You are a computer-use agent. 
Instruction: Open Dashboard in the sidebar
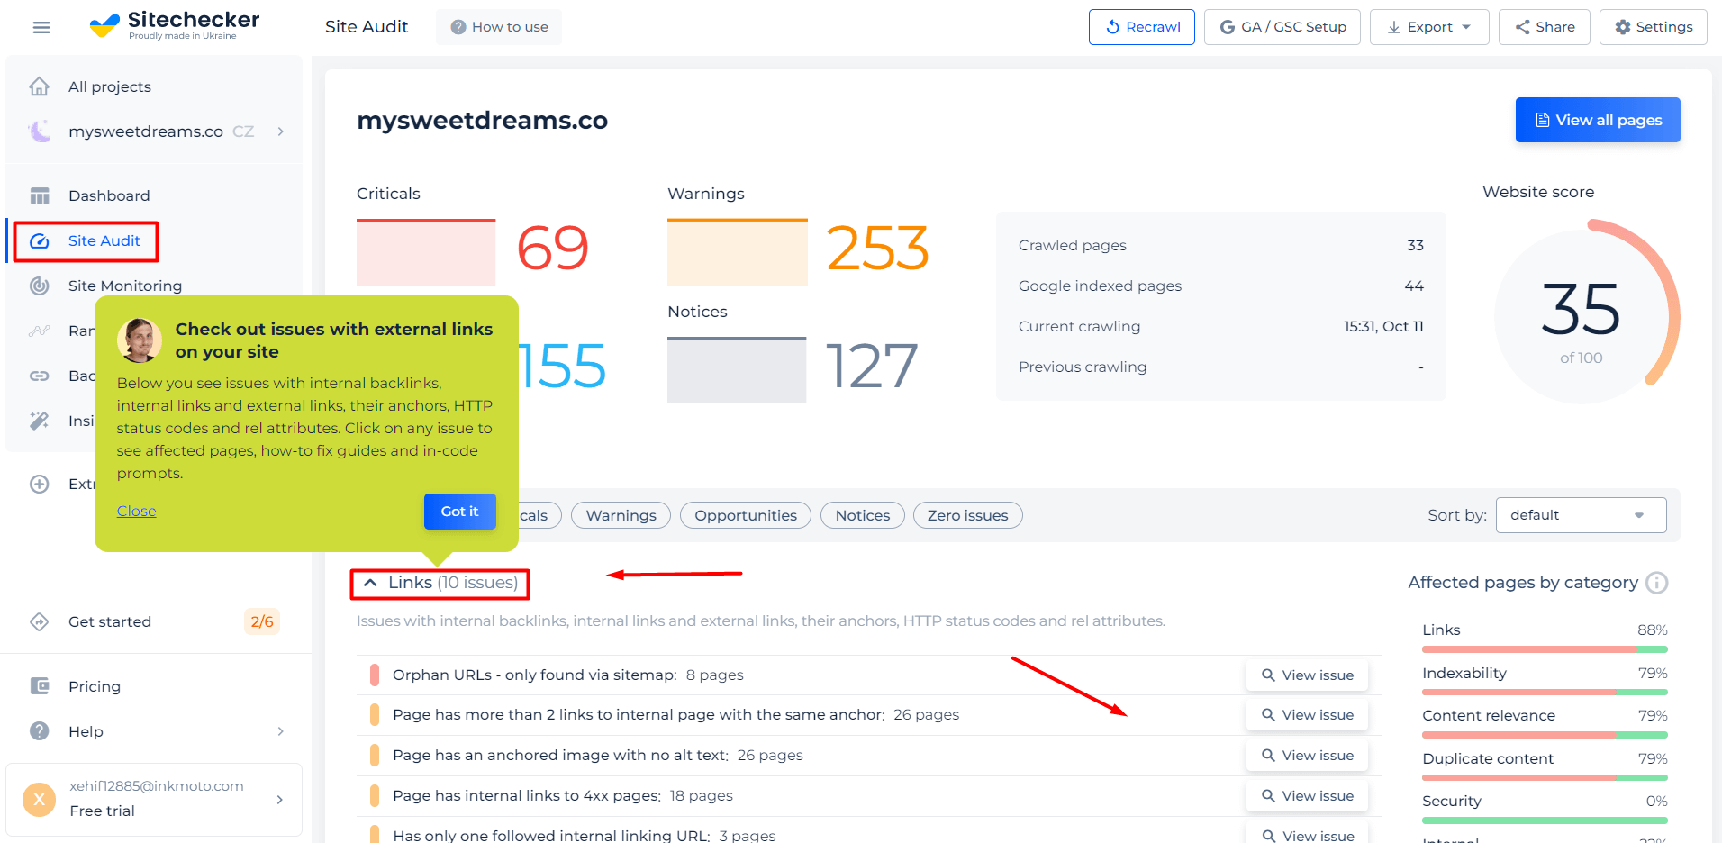click(x=109, y=195)
